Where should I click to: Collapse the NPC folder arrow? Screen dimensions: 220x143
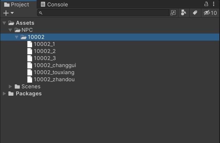pyautogui.click(x=10, y=30)
